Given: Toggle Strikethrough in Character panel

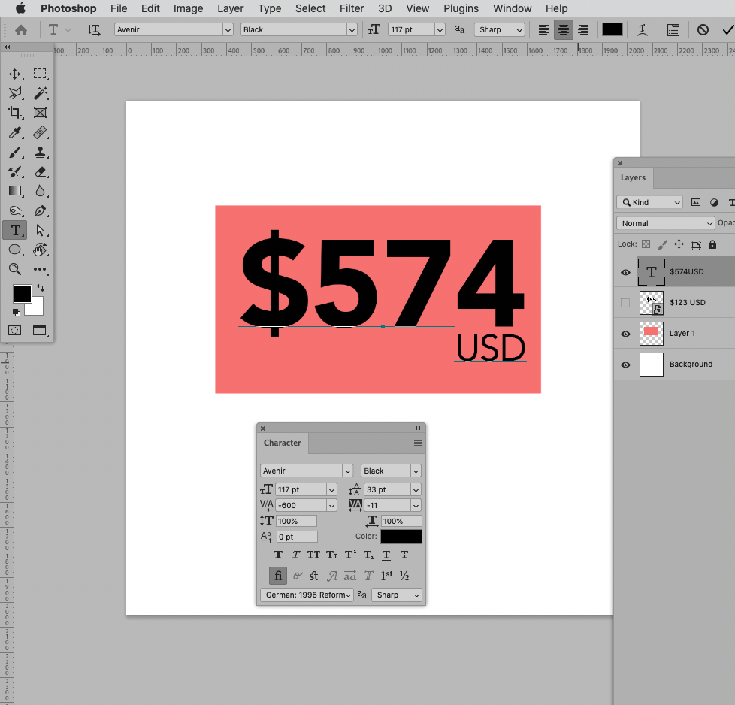Looking at the screenshot, I should 404,555.
